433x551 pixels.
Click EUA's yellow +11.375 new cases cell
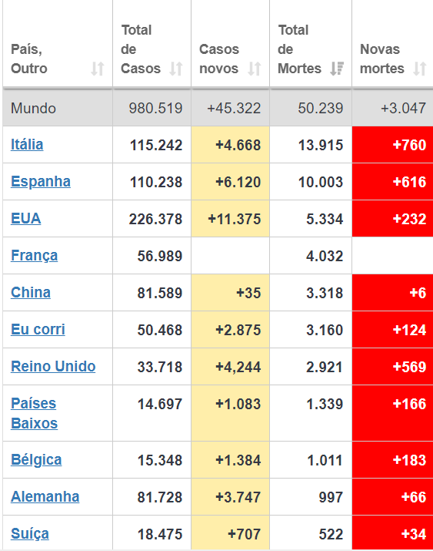pos(231,219)
